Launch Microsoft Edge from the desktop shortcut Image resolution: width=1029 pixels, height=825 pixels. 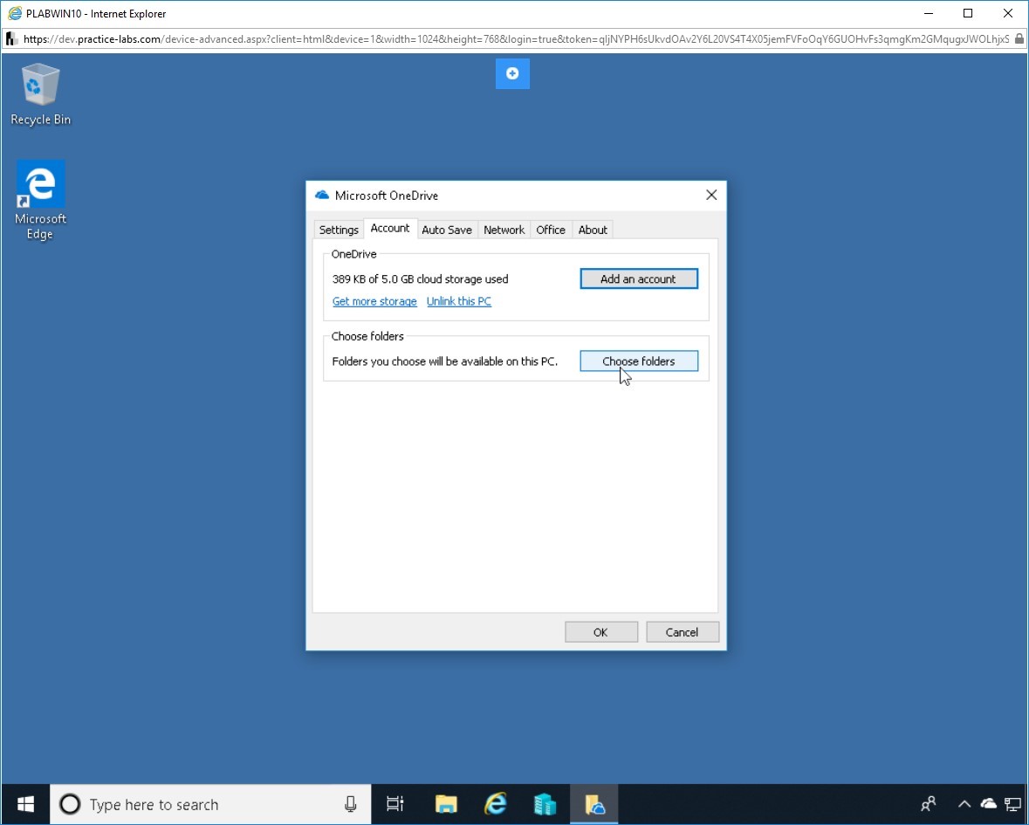[x=41, y=200]
